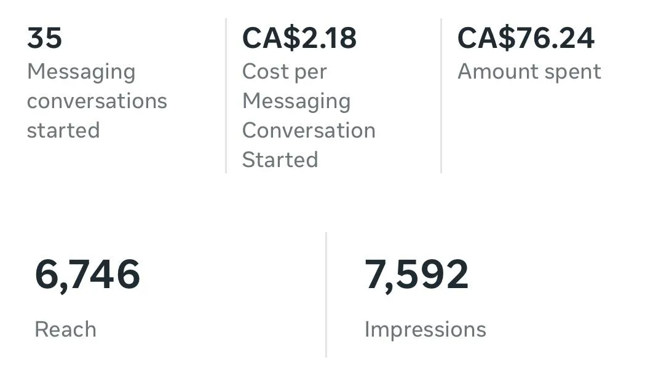Viewport: 653px width, 371px height.
Task: Click the word Messaging under 35
Action: pos(81,72)
